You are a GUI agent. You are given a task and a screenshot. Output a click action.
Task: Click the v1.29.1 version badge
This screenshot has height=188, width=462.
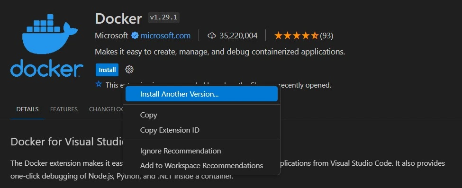coord(163,18)
